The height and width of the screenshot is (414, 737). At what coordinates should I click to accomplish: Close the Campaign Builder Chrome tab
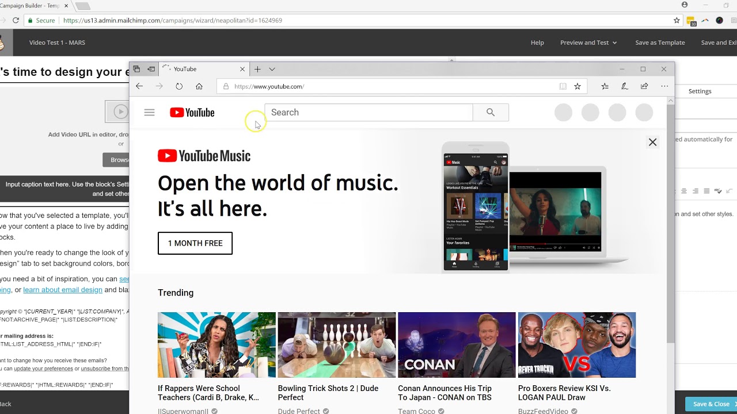click(67, 6)
